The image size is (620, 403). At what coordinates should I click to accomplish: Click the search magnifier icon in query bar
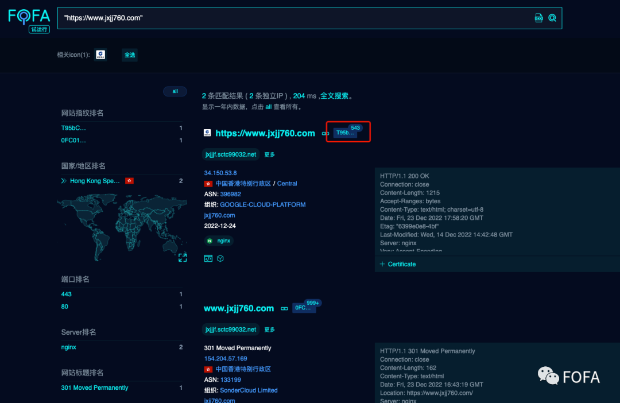click(x=552, y=18)
